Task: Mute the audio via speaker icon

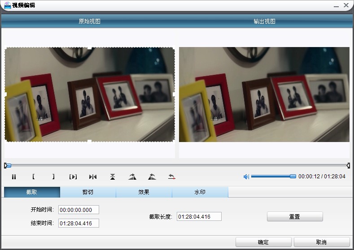Action: click(246, 177)
